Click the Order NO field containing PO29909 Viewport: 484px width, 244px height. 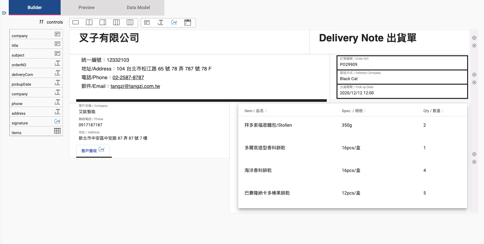[402, 63]
